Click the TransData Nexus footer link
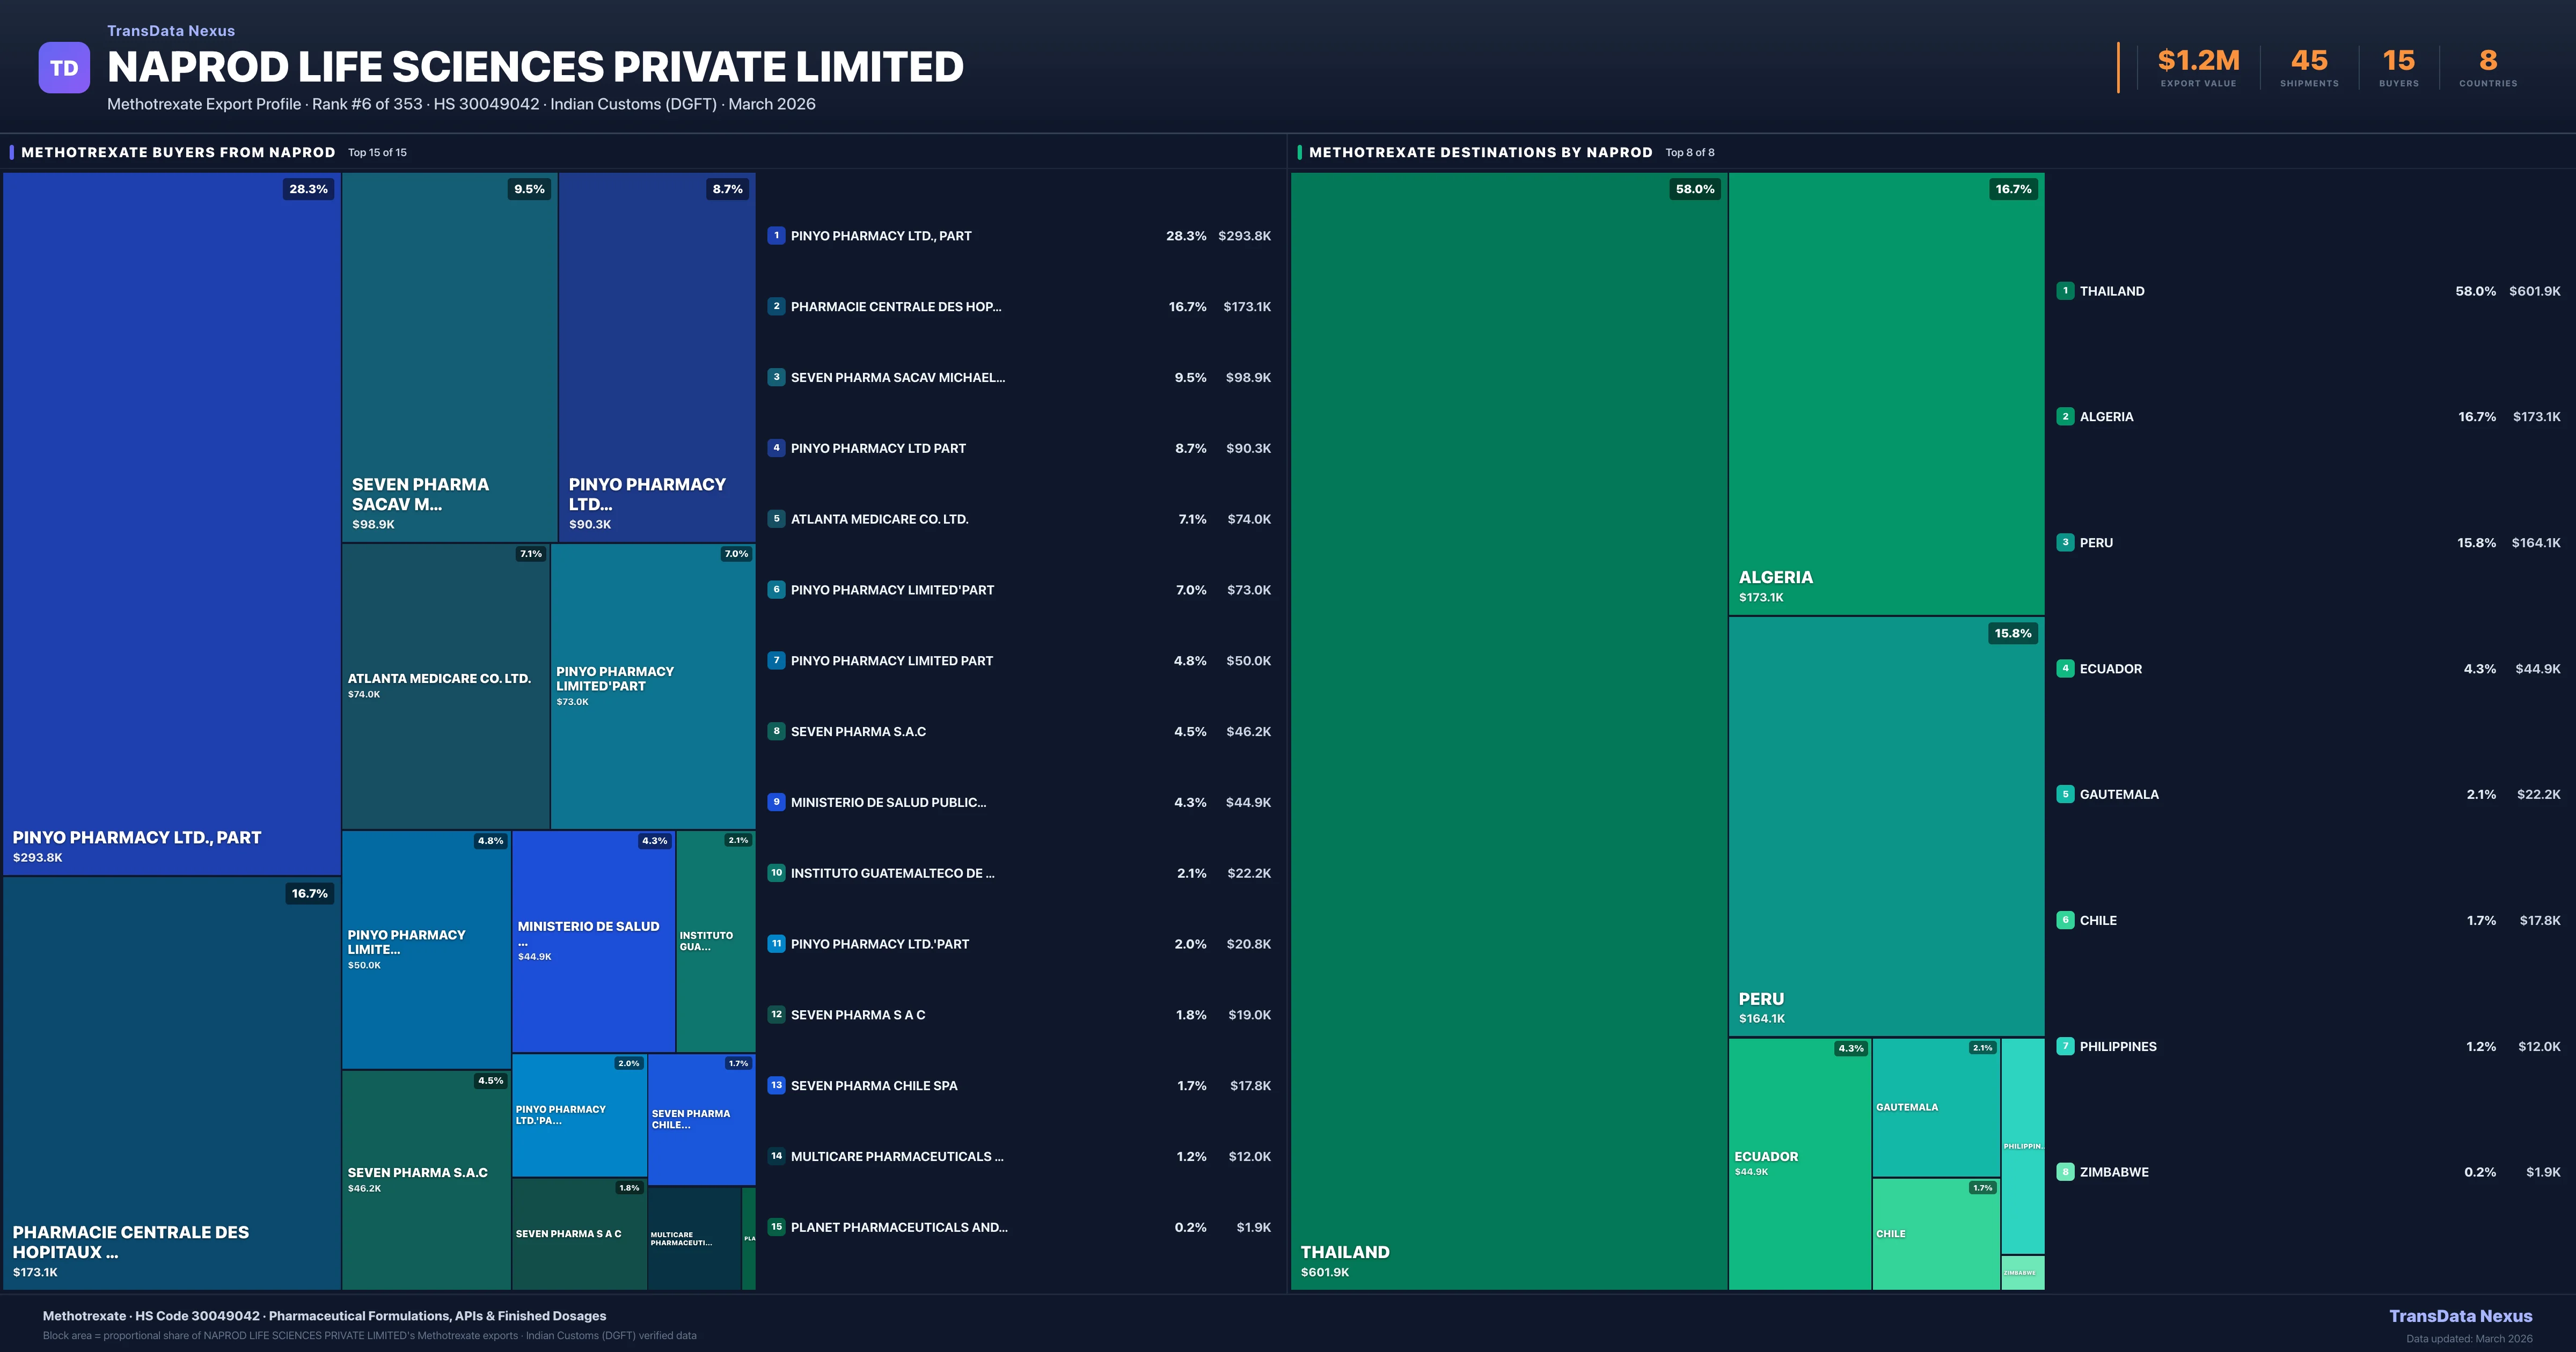The image size is (2576, 1352). [2460, 1316]
